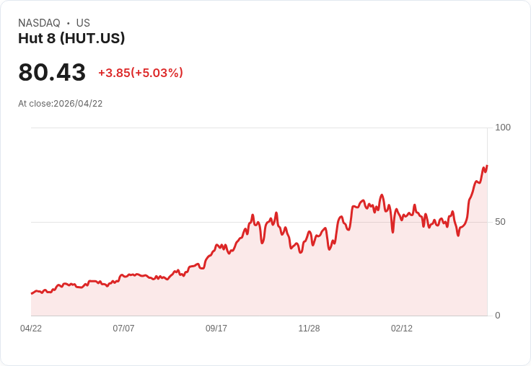This screenshot has width=531, height=366.
Task: Click the Hut 8 (HUT.US) stock title
Action: click(71, 38)
